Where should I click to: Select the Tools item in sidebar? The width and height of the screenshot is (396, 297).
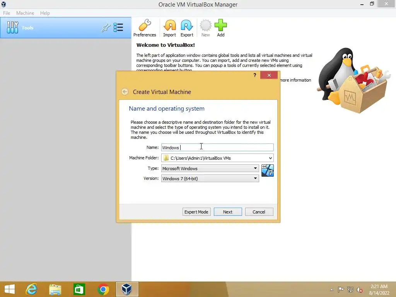[66, 28]
